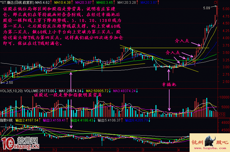Screen dimensions: 230x152
Task: Click the 5.09 high price marker
Action: (207, 8)
